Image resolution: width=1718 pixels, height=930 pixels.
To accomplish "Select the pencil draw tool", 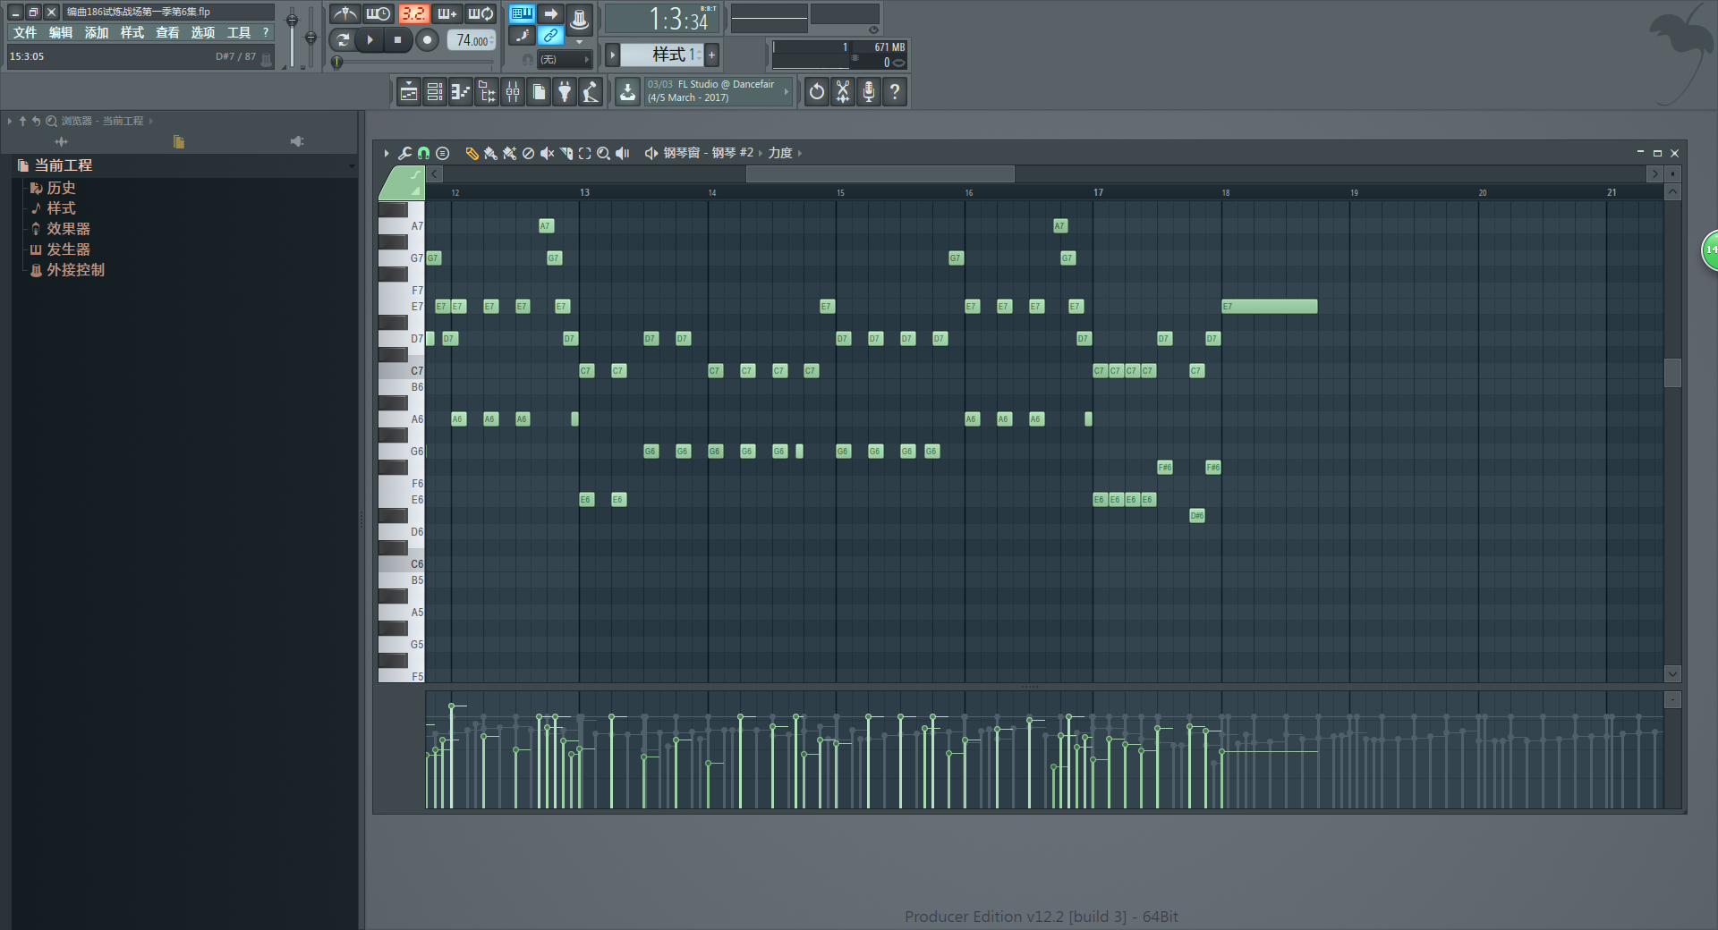I will pos(472,154).
